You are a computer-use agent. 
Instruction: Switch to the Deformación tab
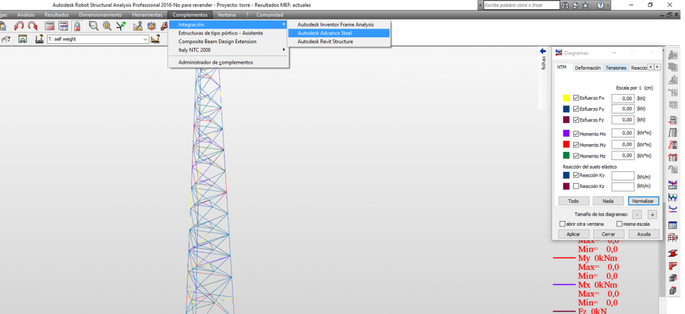(587, 68)
